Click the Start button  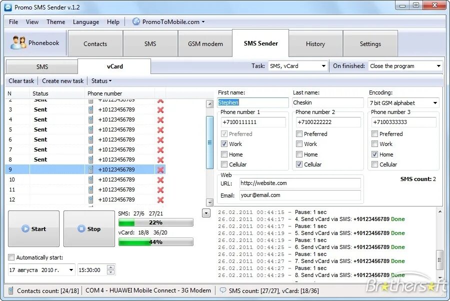pyautogui.click(x=33, y=228)
